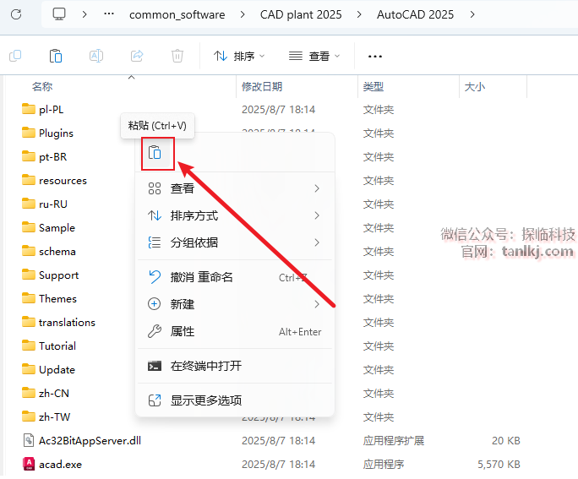Sort by 修改日期 column header
The width and height of the screenshot is (578, 479).
pos(262,87)
